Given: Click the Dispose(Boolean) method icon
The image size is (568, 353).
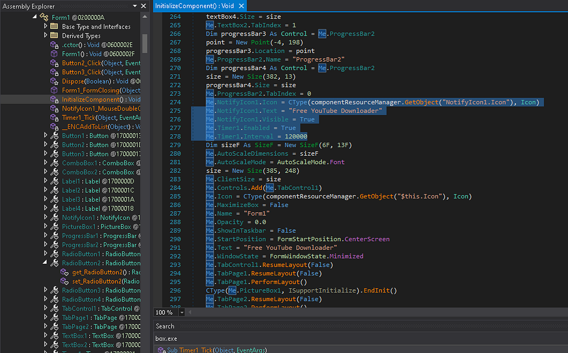Looking at the screenshot, I should 54,81.
